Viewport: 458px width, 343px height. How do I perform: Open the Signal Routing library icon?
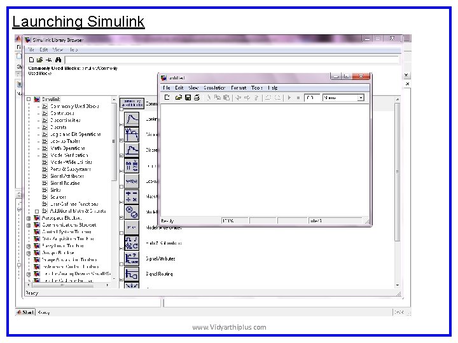[x=132, y=274]
